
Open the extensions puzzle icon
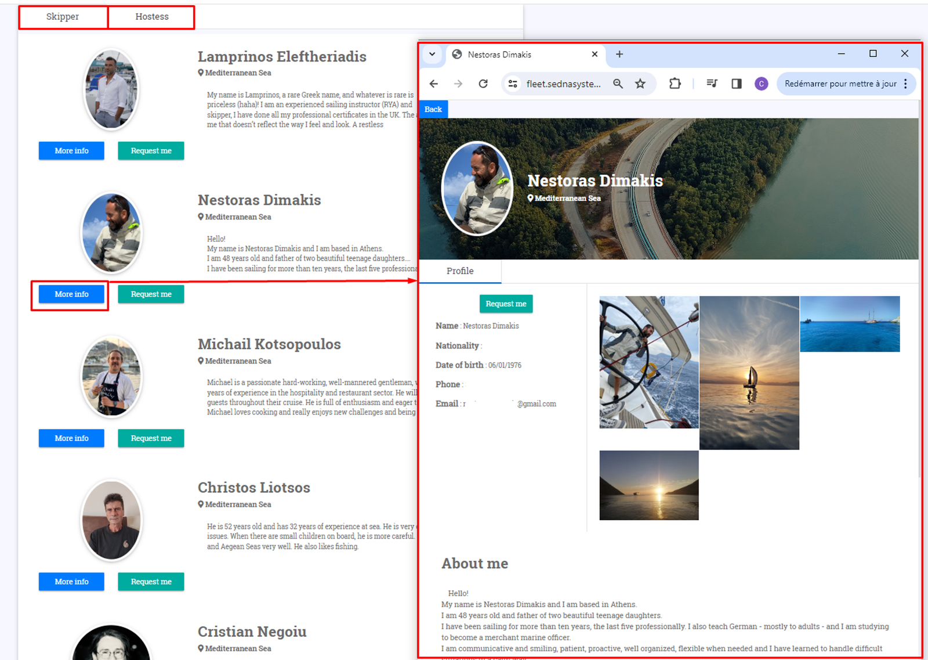(675, 84)
